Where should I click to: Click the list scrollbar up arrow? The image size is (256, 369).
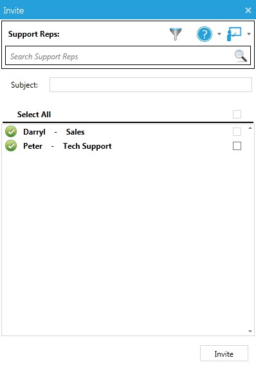(x=250, y=128)
